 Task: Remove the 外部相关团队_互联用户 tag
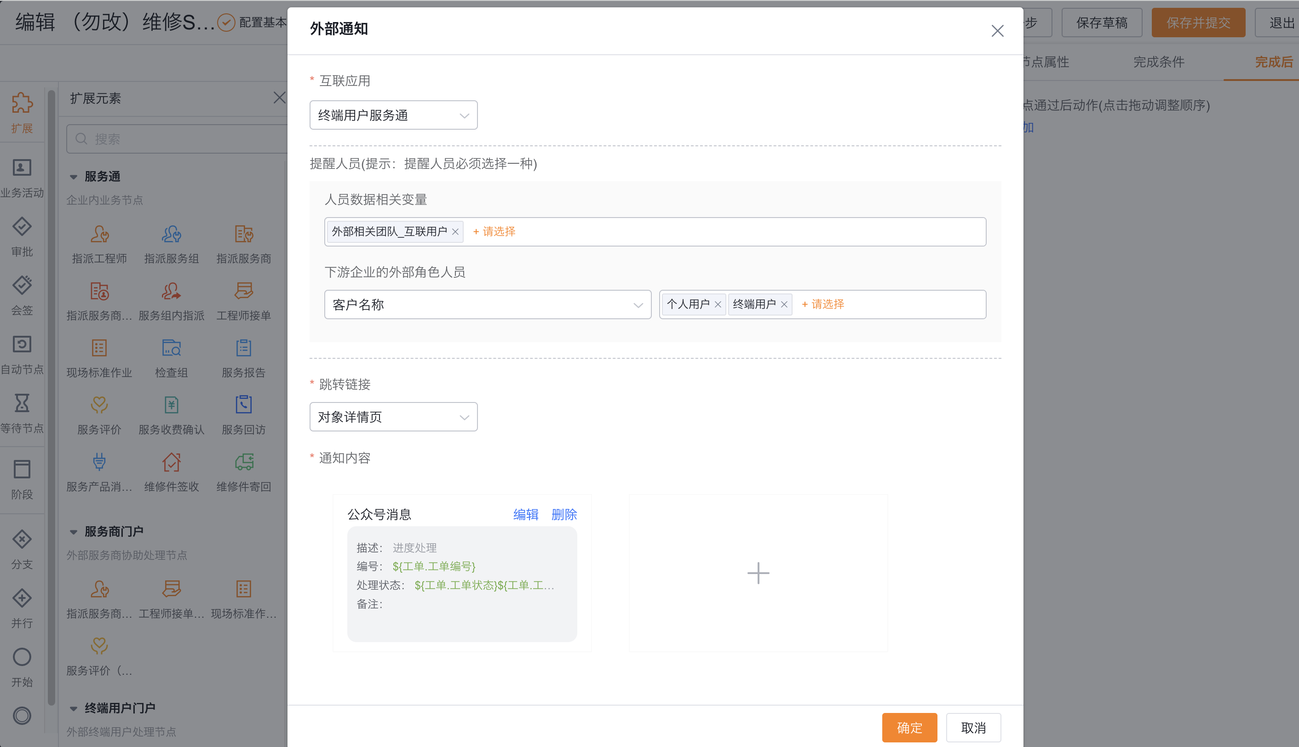click(455, 232)
